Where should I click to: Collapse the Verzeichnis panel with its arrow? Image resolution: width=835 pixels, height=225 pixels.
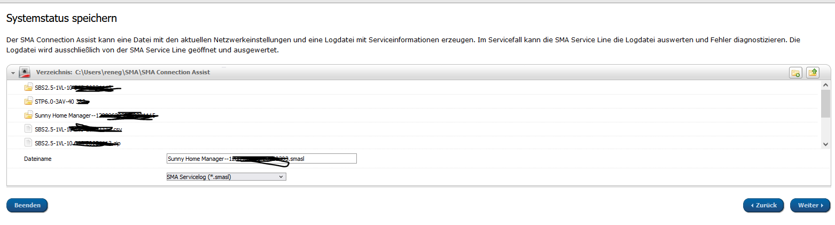pos(13,73)
